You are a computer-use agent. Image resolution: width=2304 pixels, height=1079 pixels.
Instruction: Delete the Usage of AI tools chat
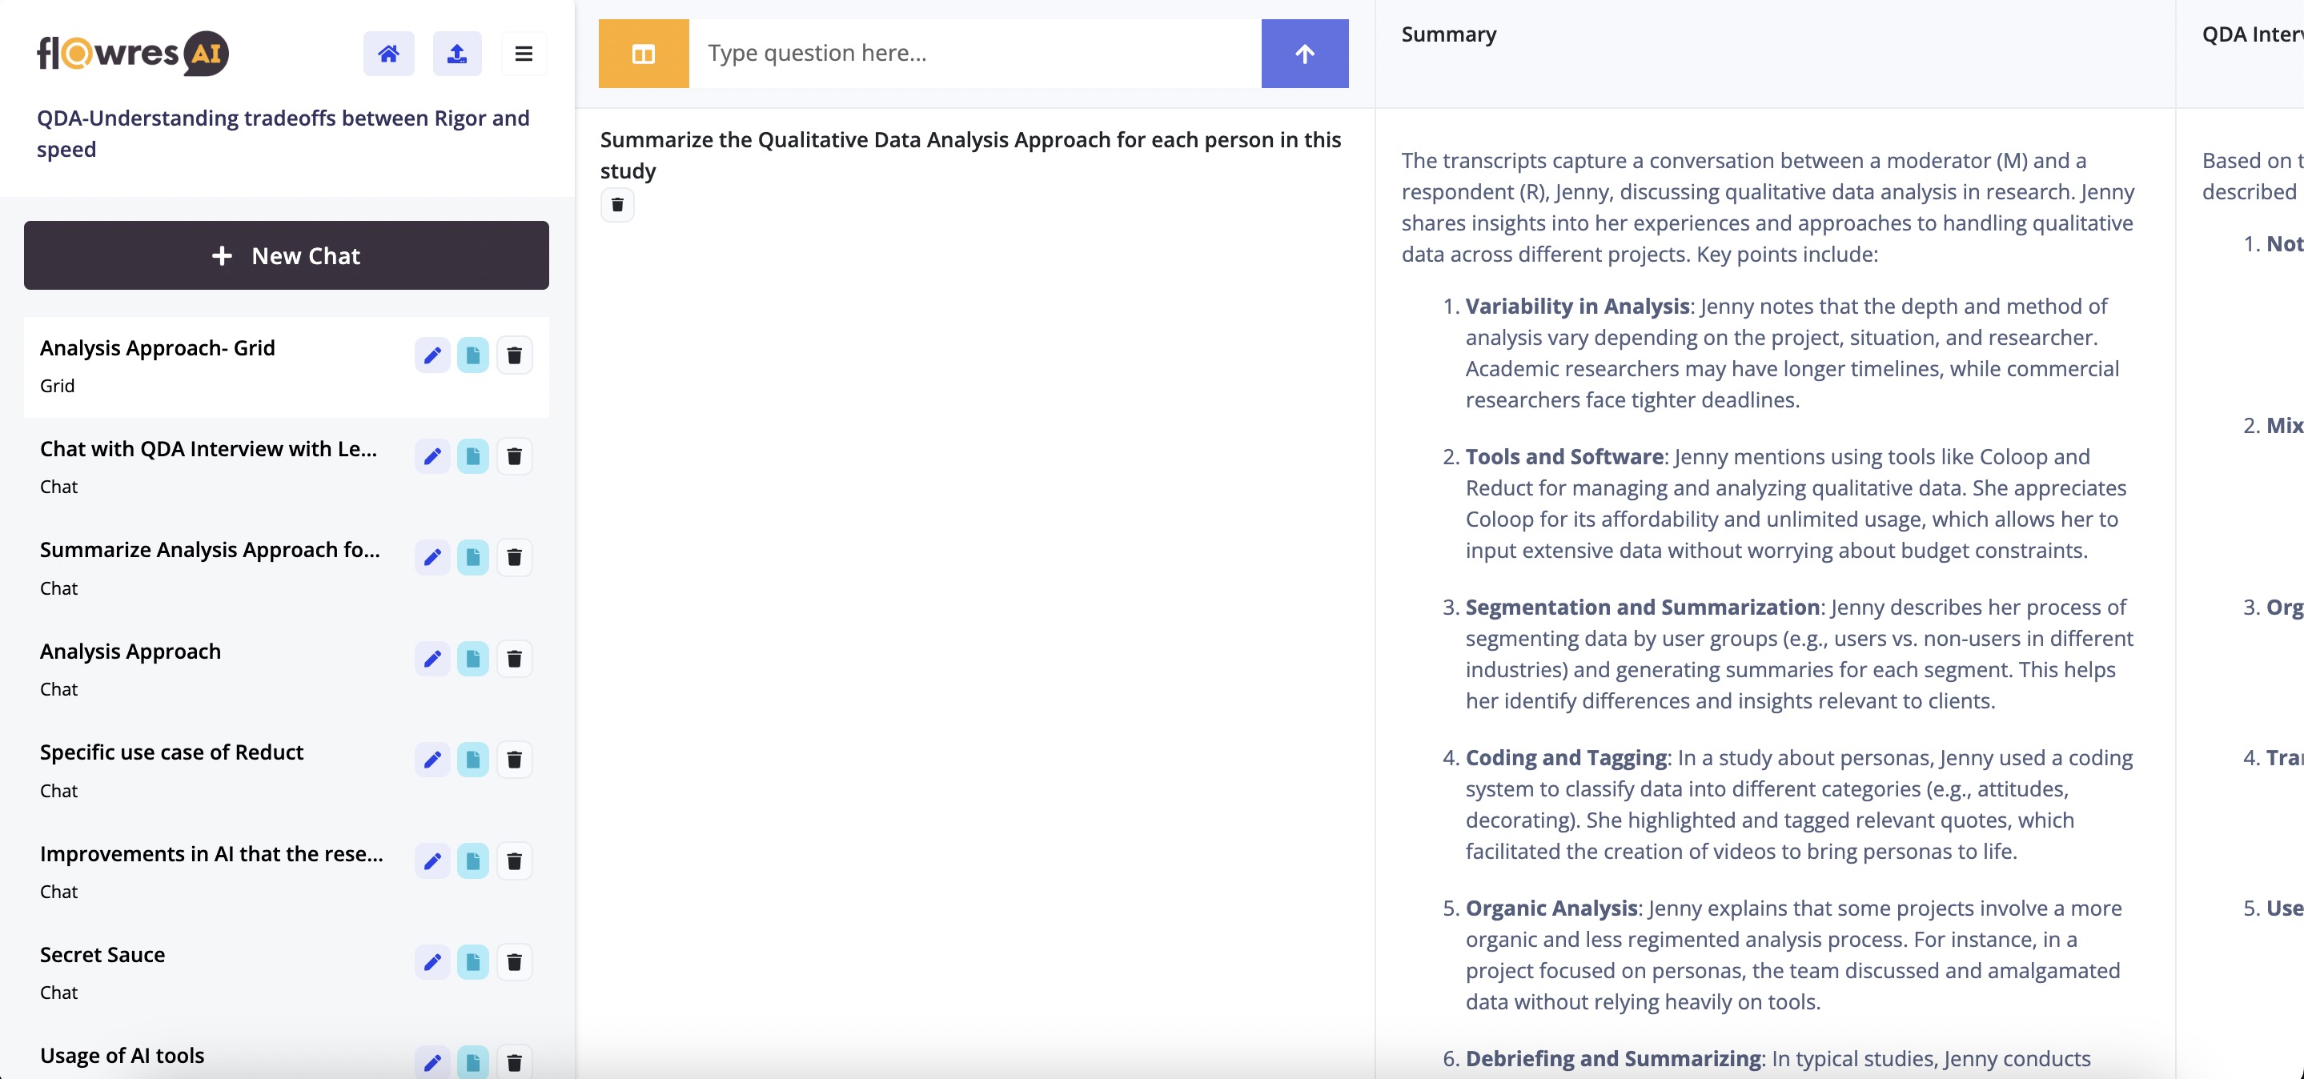click(514, 1062)
